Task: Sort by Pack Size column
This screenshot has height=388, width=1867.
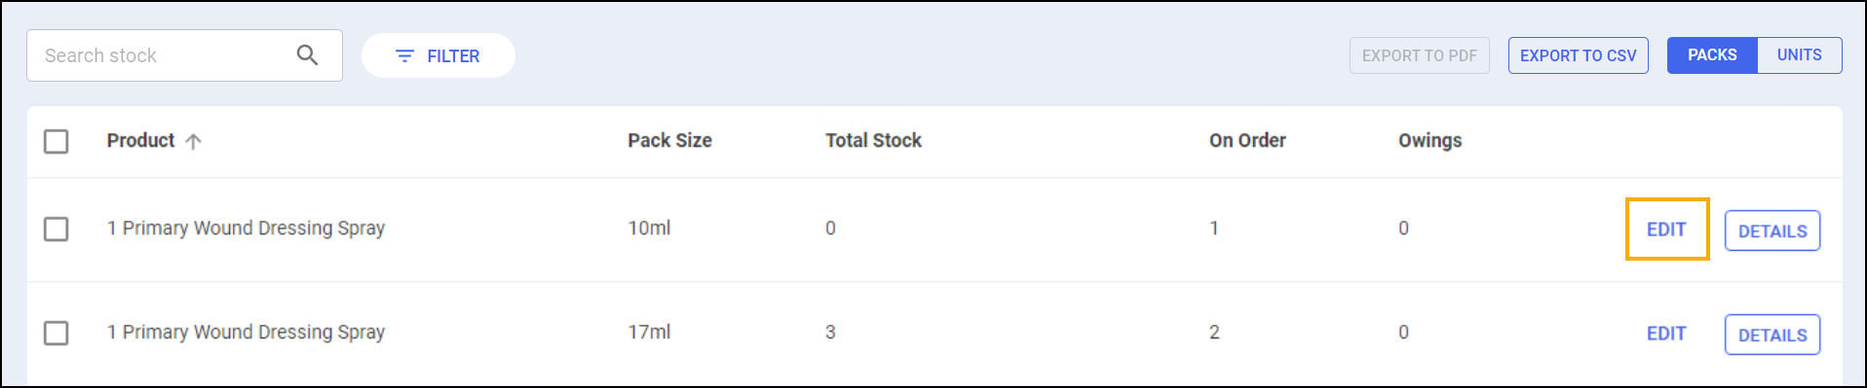Action: click(x=669, y=141)
